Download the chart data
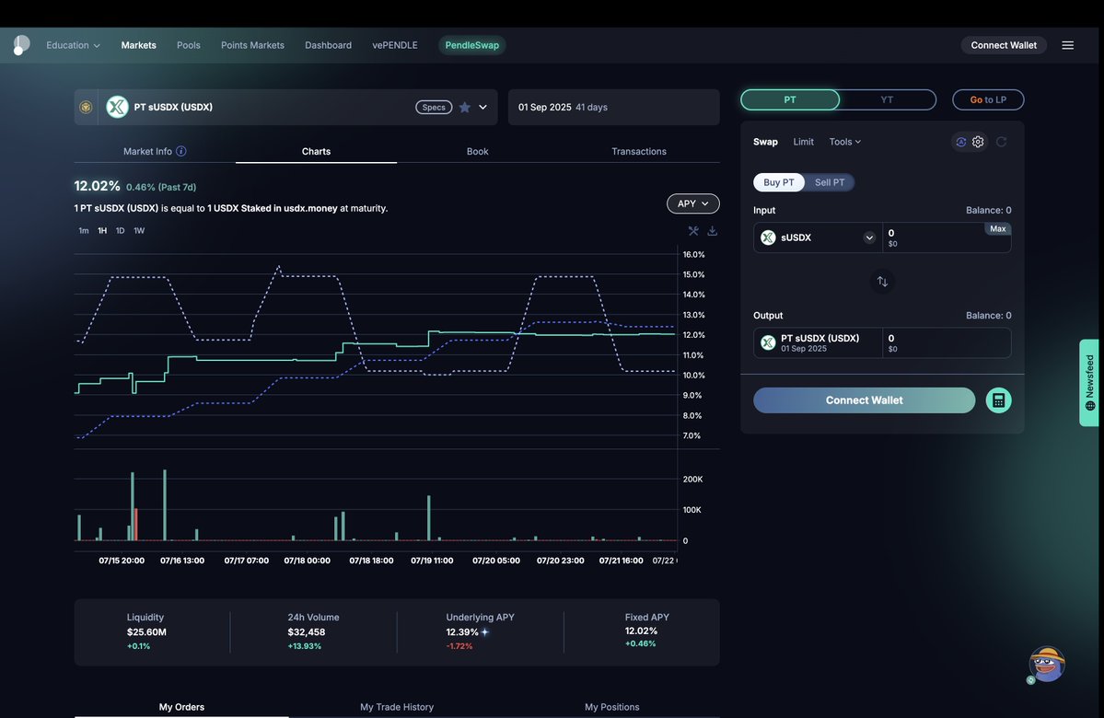This screenshot has height=718, width=1104. pyautogui.click(x=713, y=231)
